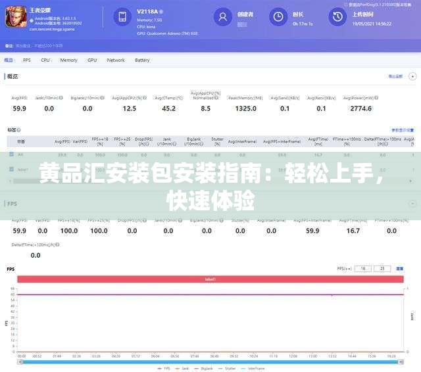Image resolution: width=421 pixels, height=372 pixels.
Task: Click the 创建者 user profile icon
Action: click(x=222, y=16)
